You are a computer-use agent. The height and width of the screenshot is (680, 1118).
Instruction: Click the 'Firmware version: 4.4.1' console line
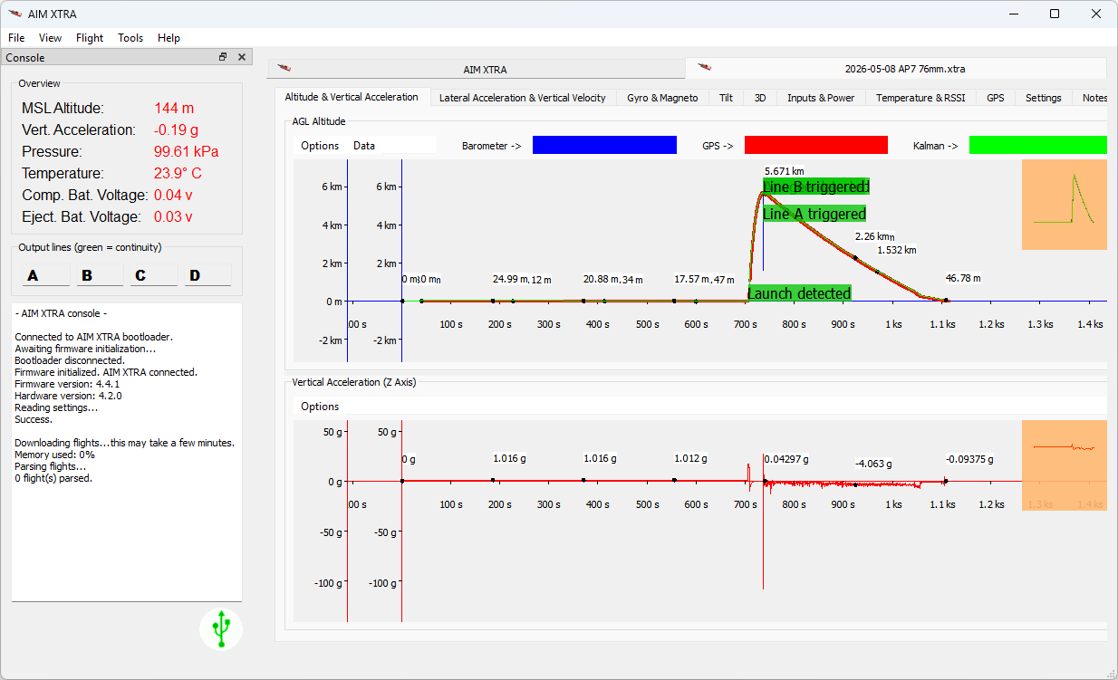[x=67, y=384]
